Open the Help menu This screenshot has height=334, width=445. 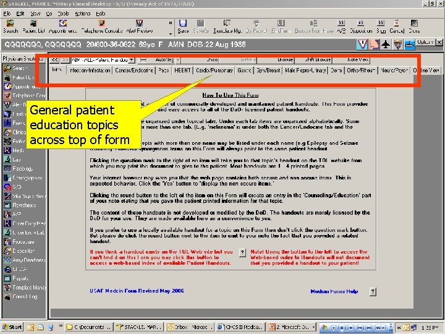point(101,14)
